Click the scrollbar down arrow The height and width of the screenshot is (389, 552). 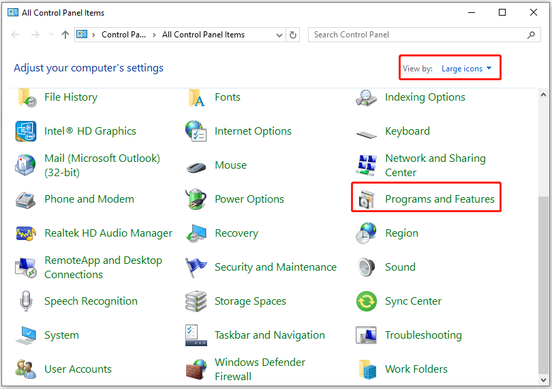(x=543, y=379)
